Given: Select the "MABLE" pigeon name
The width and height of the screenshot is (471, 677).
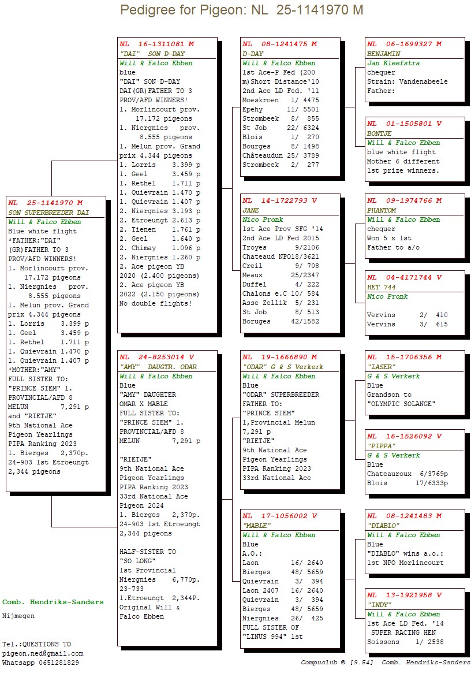Looking at the screenshot, I should coord(257,526).
